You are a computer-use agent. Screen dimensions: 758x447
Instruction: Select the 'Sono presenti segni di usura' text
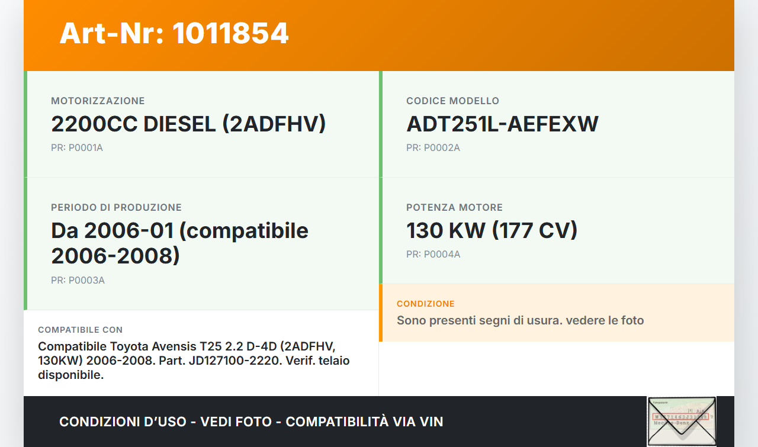520,320
